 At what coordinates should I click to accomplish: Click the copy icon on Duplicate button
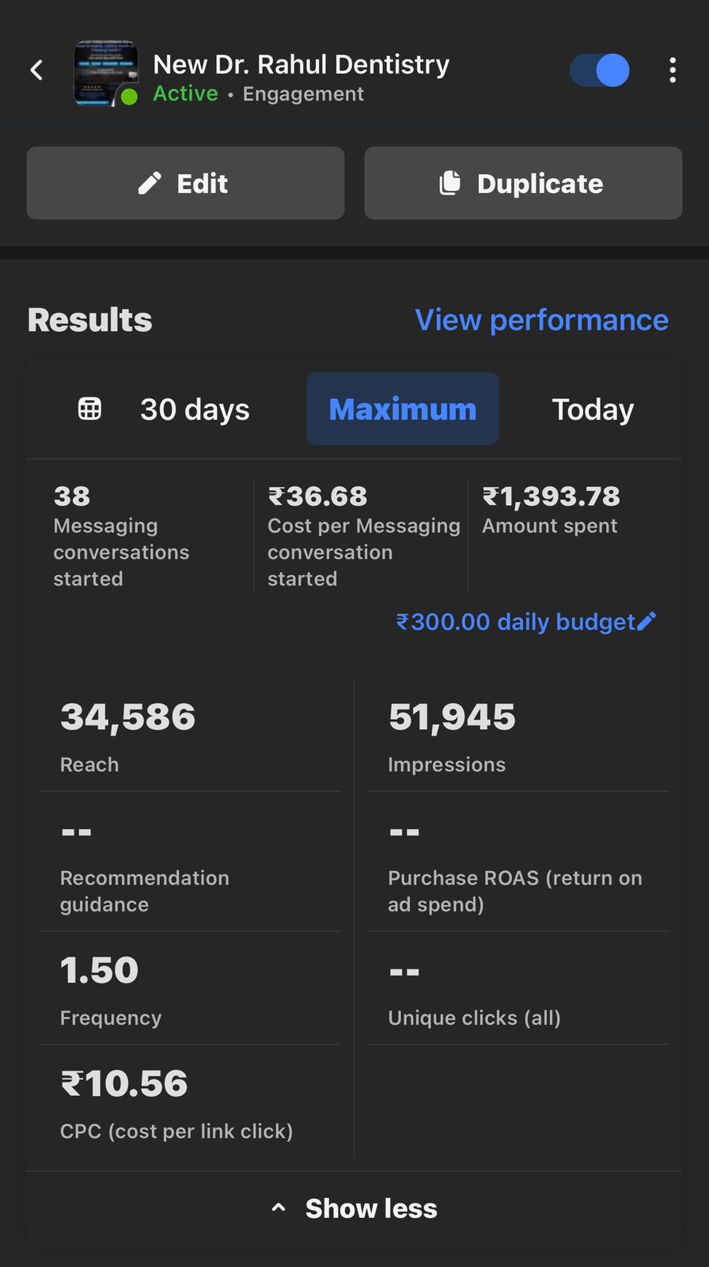(x=450, y=183)
